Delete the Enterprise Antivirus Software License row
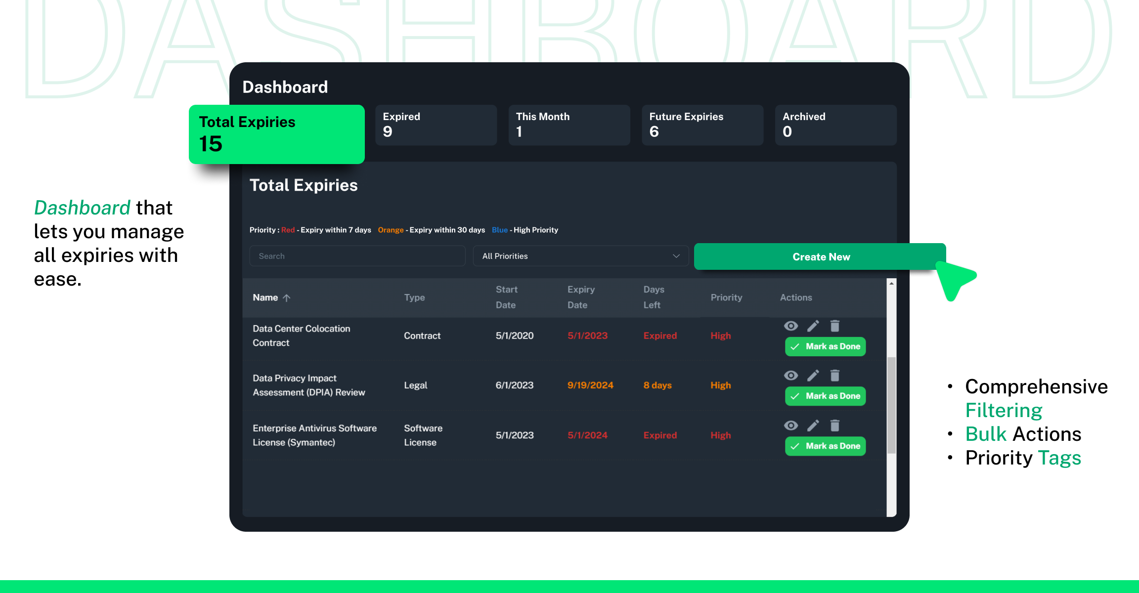This screenshot has height=593, width=1139. click(x=835, y=425)
